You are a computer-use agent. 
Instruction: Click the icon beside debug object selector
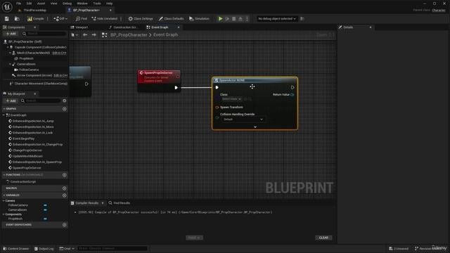(x=302, y=19)
